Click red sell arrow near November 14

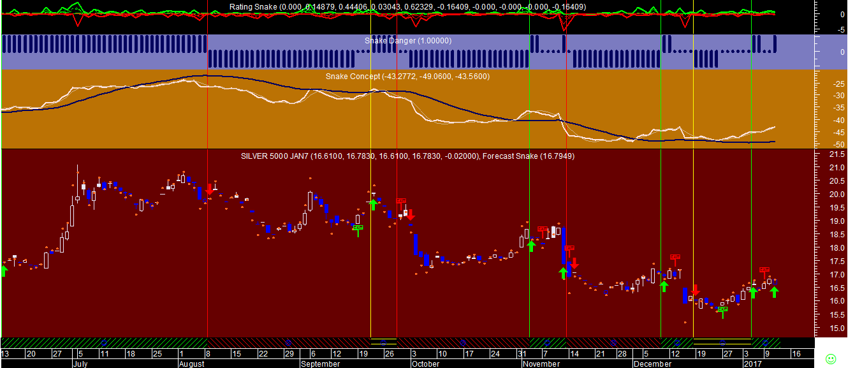click(574, 263)
